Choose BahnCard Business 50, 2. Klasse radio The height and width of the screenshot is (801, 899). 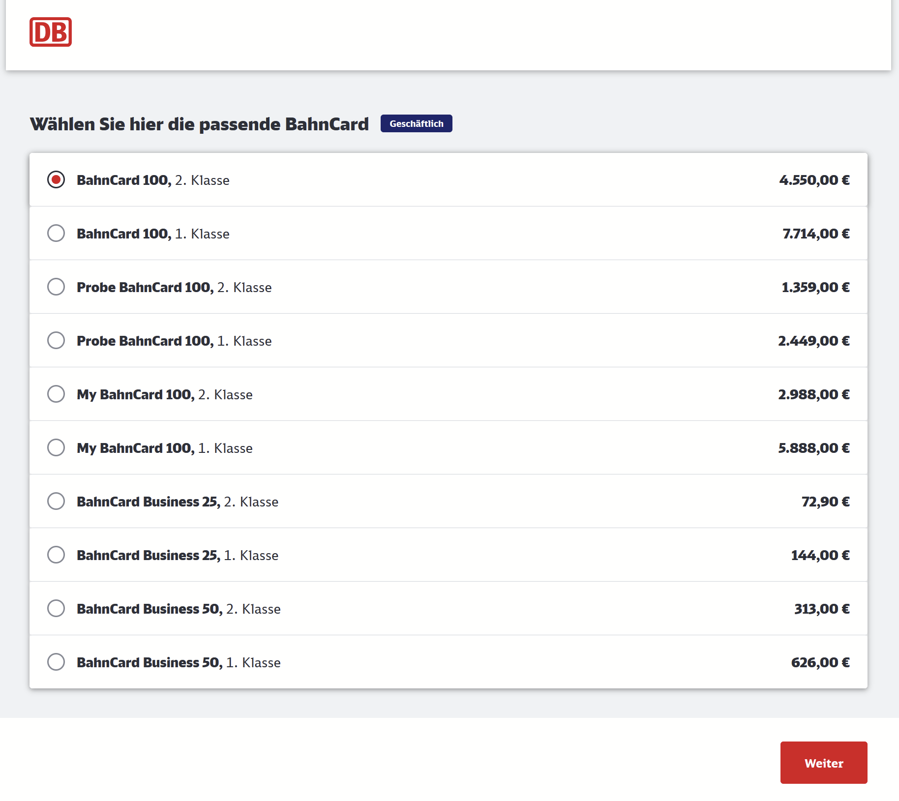click(x=56, y=608)
